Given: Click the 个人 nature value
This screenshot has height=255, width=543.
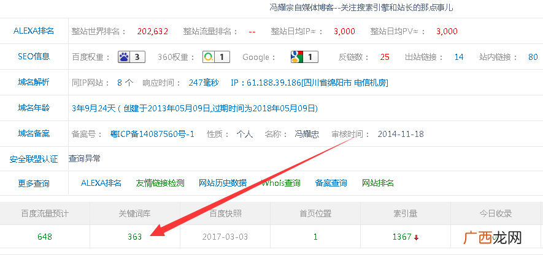Looking at the screenshot, I should (244, 134).
